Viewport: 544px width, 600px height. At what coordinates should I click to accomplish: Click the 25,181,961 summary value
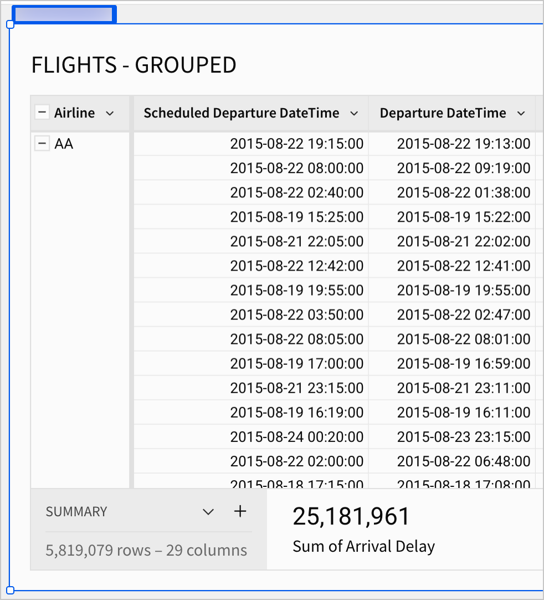(351, 516)
